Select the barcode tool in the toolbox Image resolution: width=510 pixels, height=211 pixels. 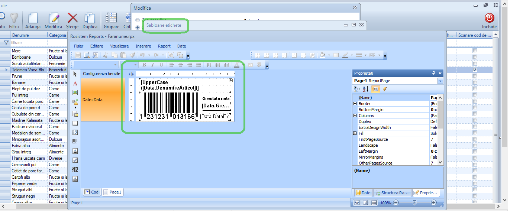(75, 141)
